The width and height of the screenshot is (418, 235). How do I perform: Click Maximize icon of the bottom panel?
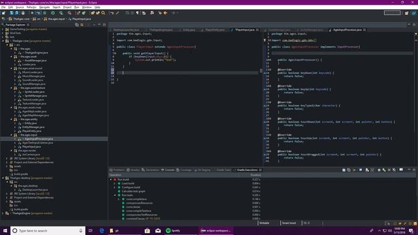(414, 170)
